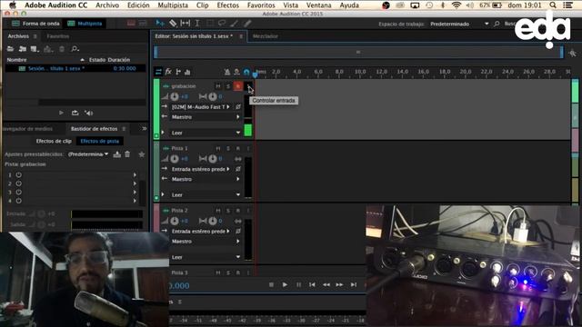Open grabacion track Leer automation dropdown

point(206,133)
